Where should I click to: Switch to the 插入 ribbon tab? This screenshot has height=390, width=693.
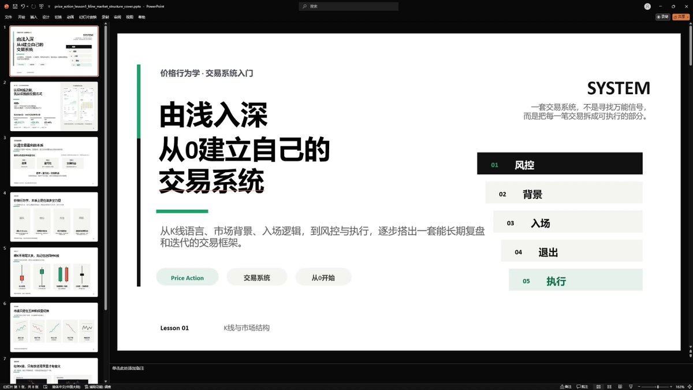point(33,17)
